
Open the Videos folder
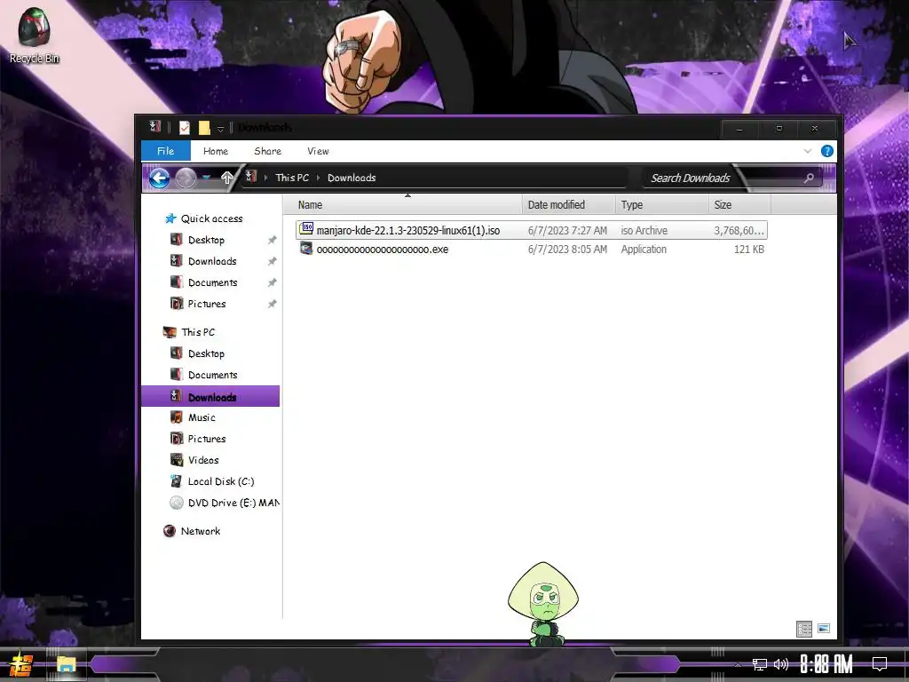[x=203, y=460]
